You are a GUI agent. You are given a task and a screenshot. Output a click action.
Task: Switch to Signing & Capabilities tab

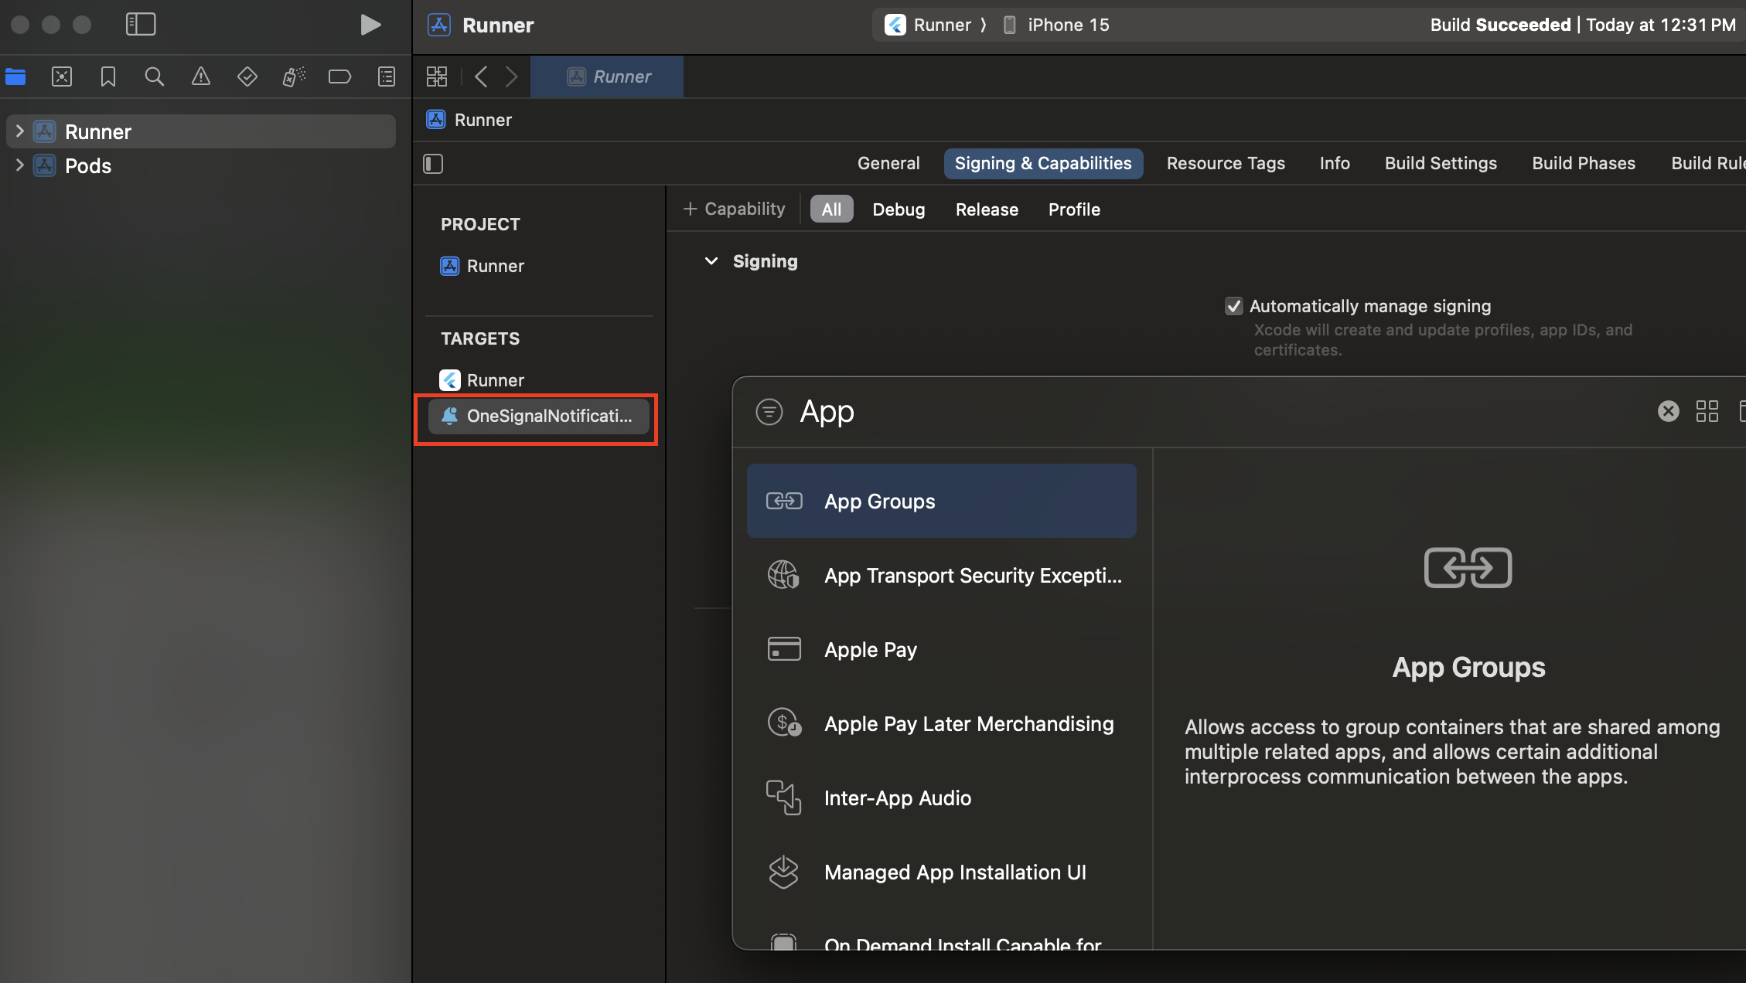1043,163
